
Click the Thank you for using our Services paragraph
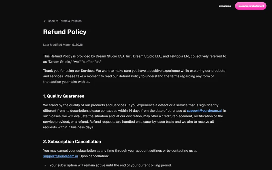[x=134, y=76]
